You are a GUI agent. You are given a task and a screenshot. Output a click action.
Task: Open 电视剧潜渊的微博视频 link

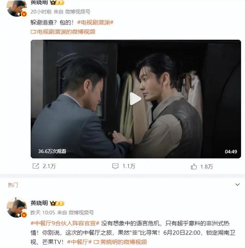coord(63,32)
